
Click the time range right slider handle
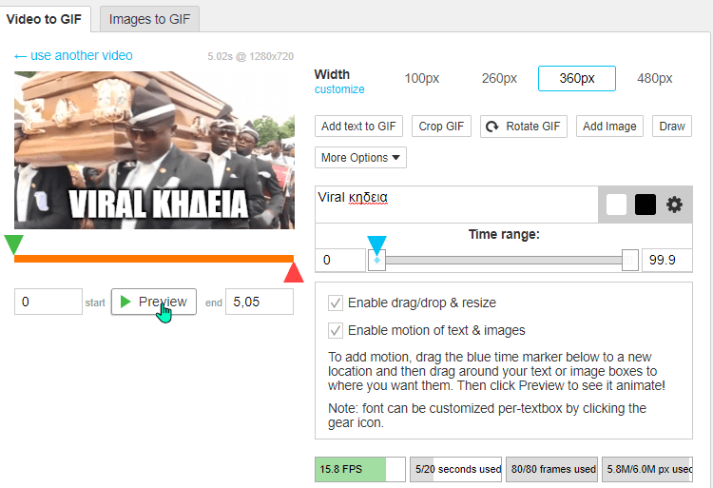pos(629,260)
